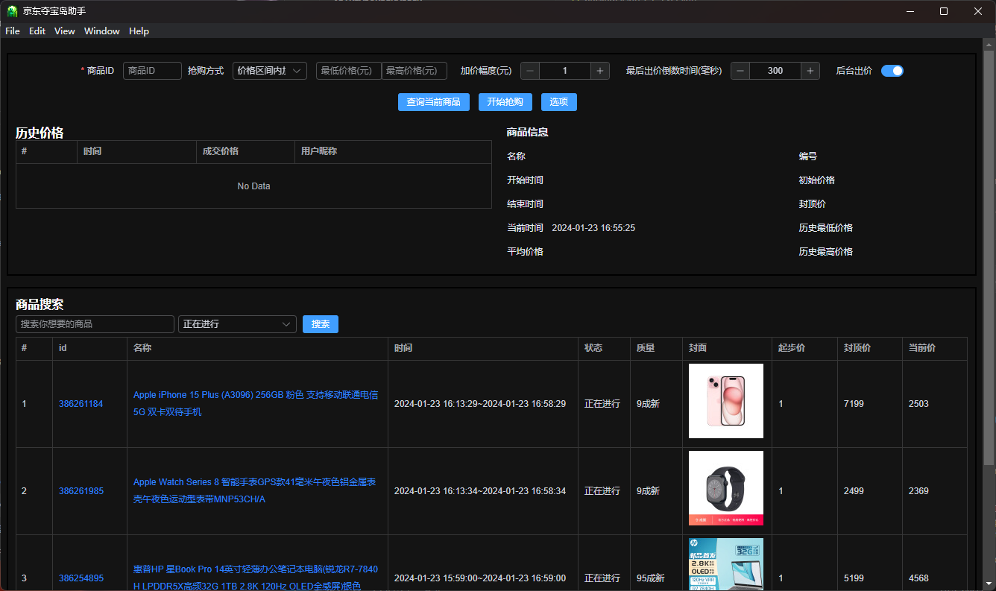The width and height of the screenshot is (996, 591).
Task: Click the 历史最低价格 label
Action: click(x=826, y=228)
